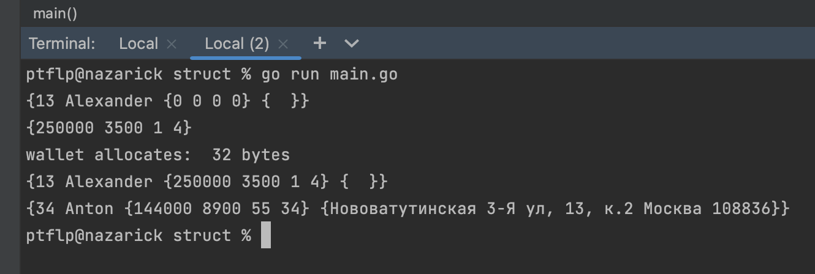Click the "{250000 3500 1 4}" output line

[x=109, y=128]
